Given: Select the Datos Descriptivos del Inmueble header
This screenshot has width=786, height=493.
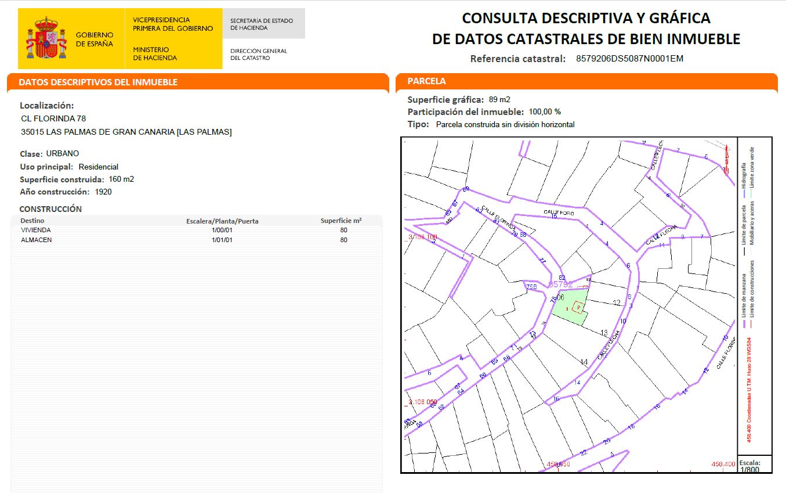Looking at the screenshot, I should pyautogui.click(x=98, y=82).
